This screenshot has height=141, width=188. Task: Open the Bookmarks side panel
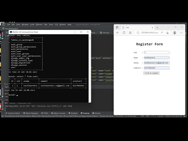[2, 92]
